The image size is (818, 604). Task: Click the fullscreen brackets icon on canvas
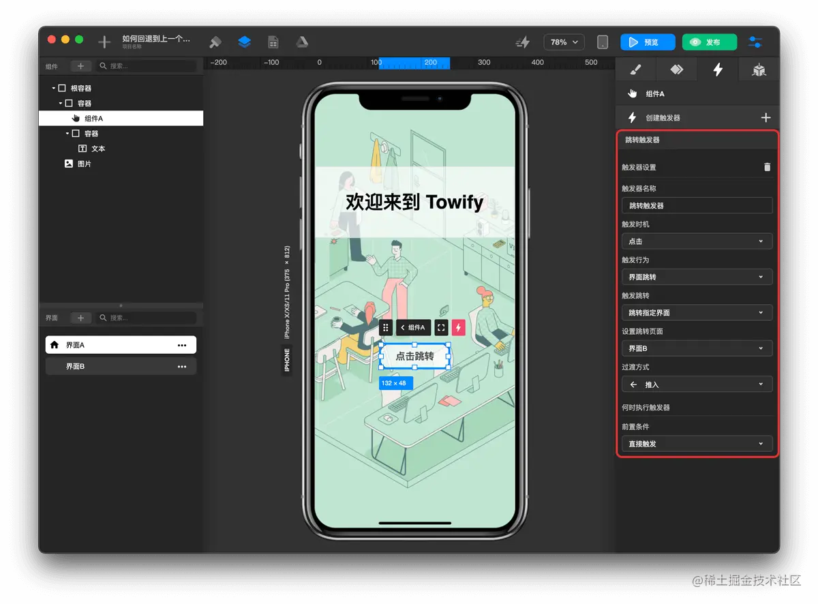[441, 328]
